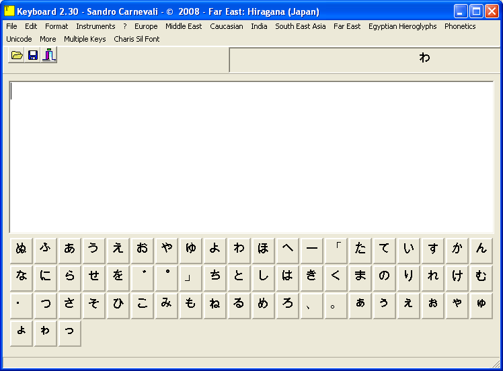This screenshot has height=371, width=503.
Task: Tap the に key
Action: point(45,278)
